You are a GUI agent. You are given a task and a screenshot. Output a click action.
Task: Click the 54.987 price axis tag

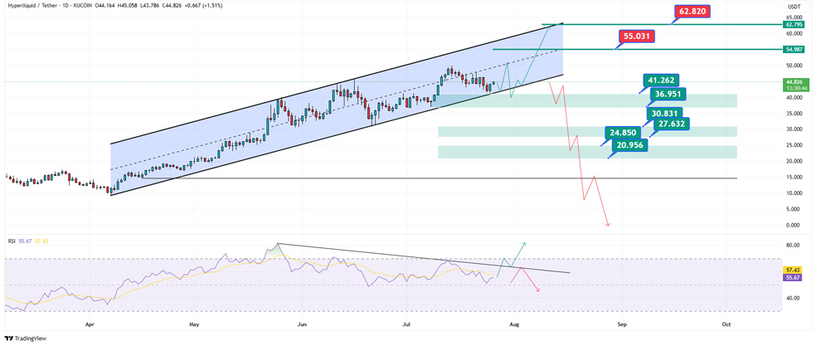(794, 49)
